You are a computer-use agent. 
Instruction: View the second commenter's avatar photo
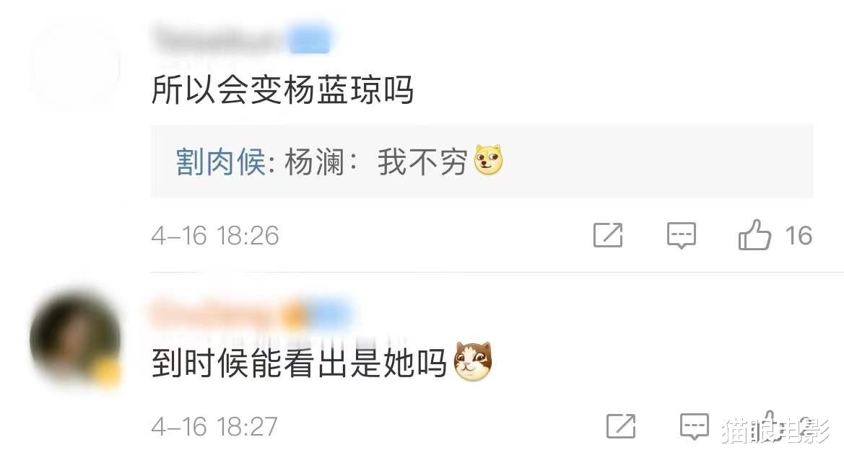pyautogui.click(x=75, y=338)
